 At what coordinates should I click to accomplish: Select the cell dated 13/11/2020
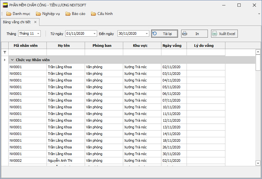[x=174, y=127]
